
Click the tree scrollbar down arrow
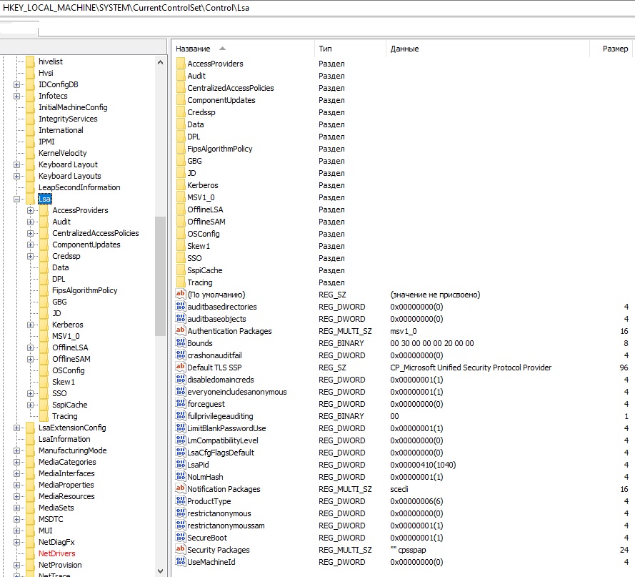tap(161, 571)
